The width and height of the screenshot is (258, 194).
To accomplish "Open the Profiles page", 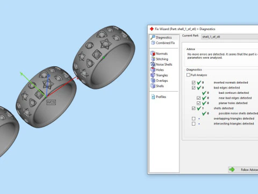I will (x=159, y=97).
